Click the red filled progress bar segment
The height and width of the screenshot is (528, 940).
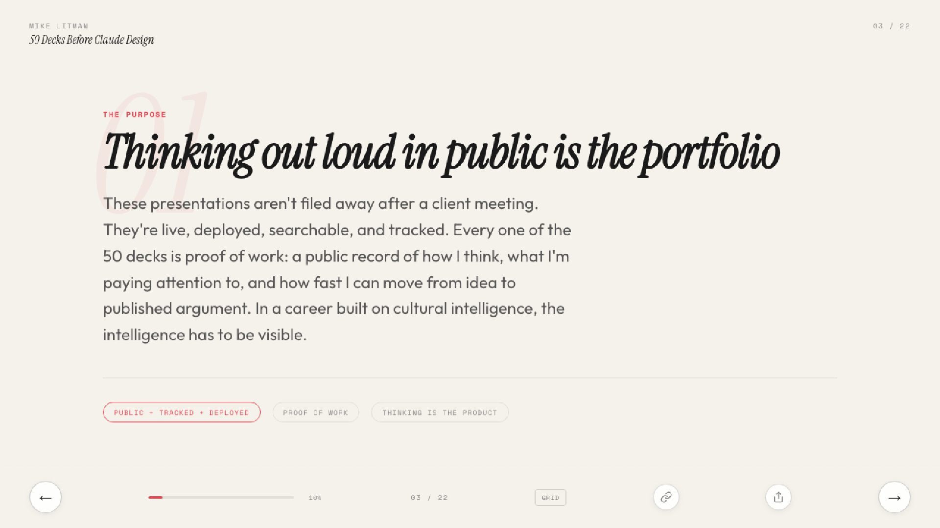(155, 497)
